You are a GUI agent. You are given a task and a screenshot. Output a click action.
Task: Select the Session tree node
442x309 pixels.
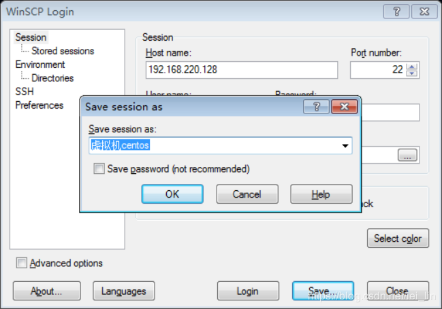[x=31, y=37]
